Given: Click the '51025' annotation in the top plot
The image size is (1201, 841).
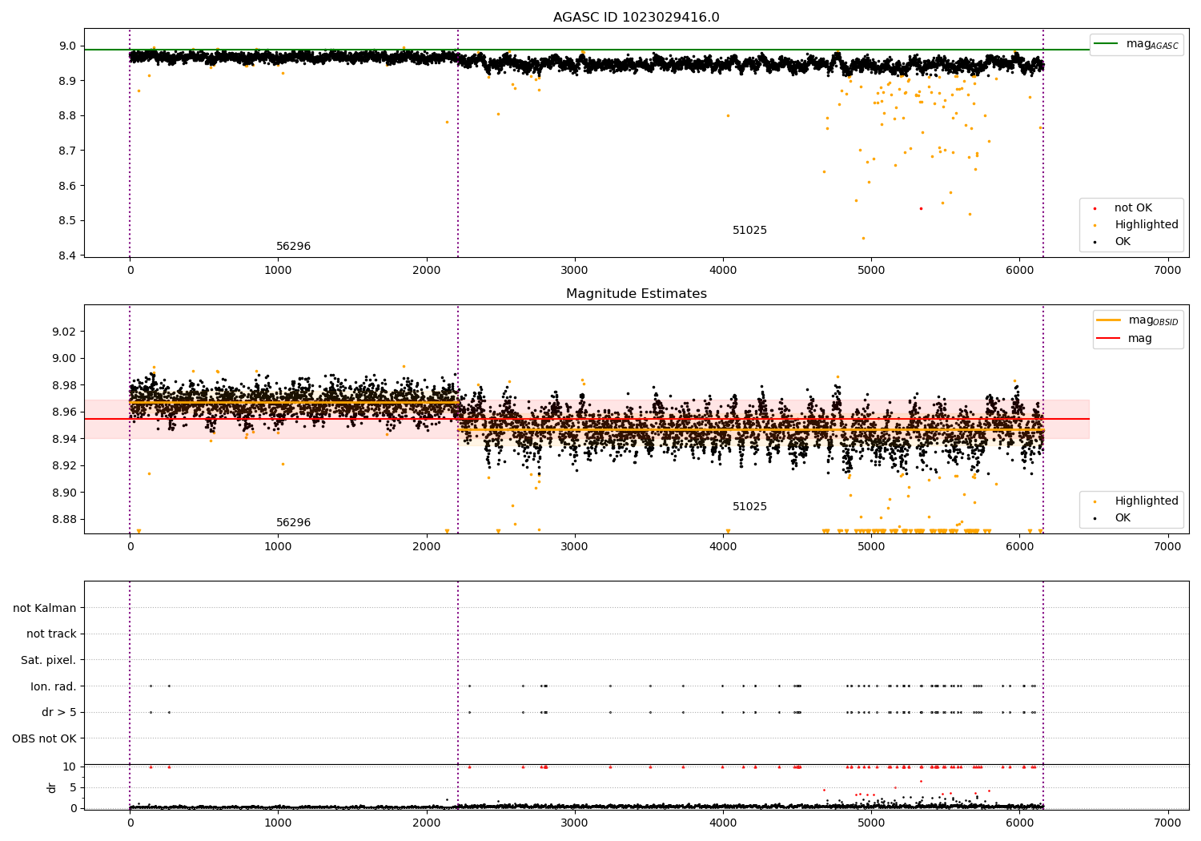Looking at the screenshot, I should [x=750, y=231].
